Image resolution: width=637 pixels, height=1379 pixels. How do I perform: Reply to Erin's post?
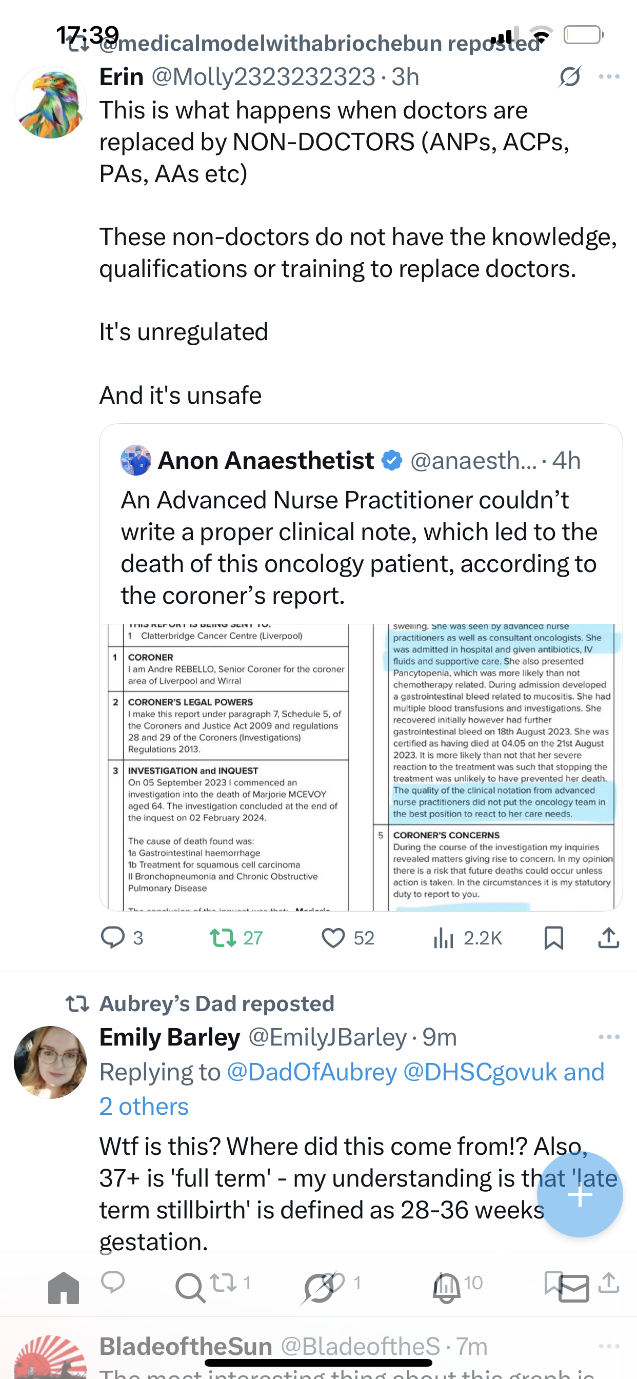(x=113, y=937)
